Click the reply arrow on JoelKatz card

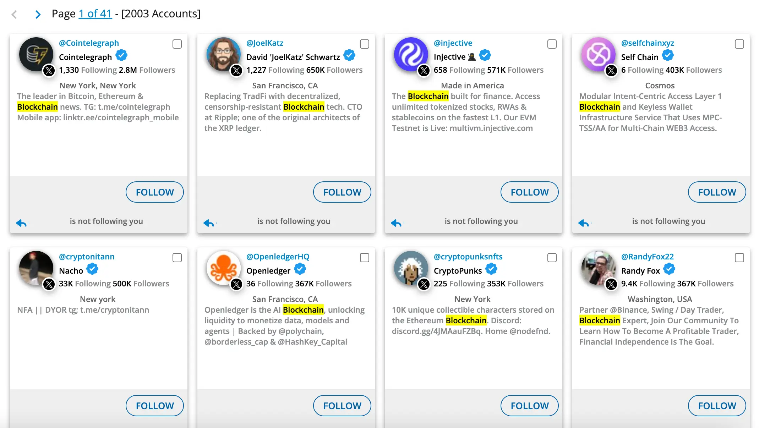pyautogui.click(x=209, y=223)
